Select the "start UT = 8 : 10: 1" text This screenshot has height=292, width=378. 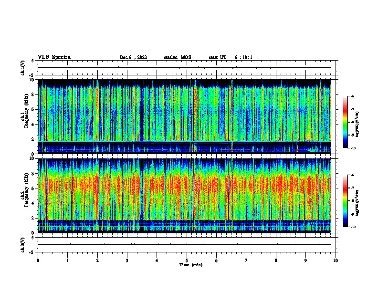point(231,57)
